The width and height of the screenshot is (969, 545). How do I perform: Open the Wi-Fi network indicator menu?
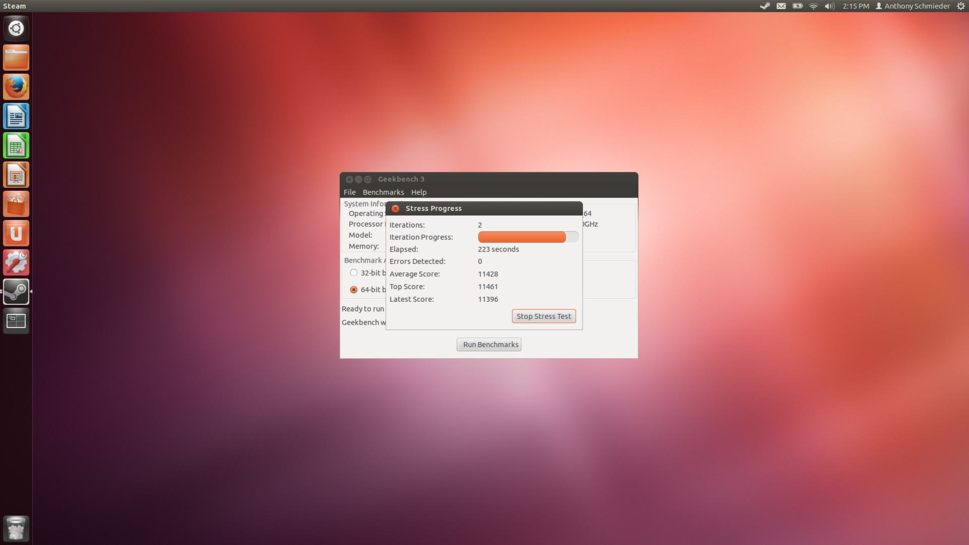813,6
